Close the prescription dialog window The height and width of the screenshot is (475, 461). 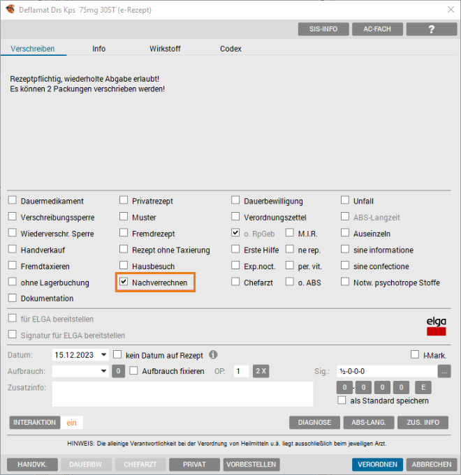point(449,10)
